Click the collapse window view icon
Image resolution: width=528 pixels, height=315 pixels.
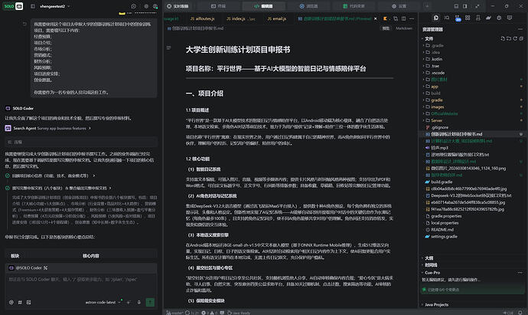point(477,6)
